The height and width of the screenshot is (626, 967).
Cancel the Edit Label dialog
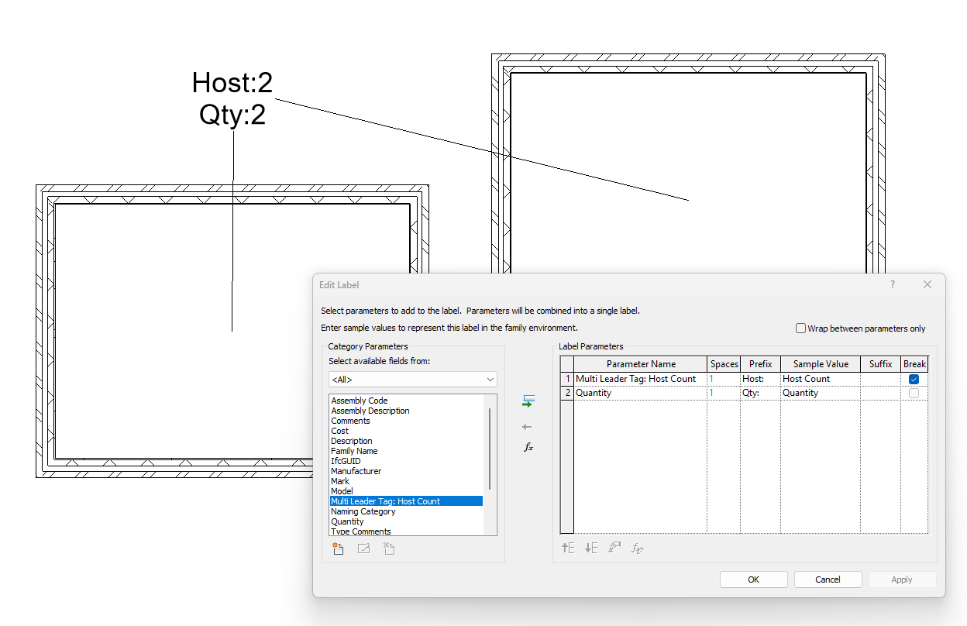pos(828,579)
